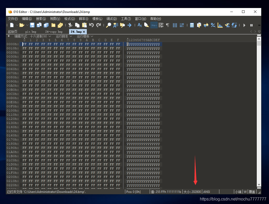Toggle Hex edit mode button
Image resolution: width=269 pixels, height=204 pixels.
coord(154,25)
